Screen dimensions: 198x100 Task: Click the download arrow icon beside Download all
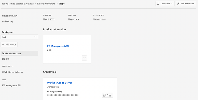(158, 4)
